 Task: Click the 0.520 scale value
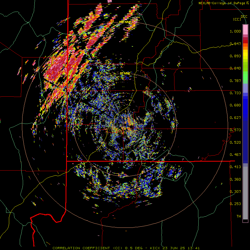point(235,142)
